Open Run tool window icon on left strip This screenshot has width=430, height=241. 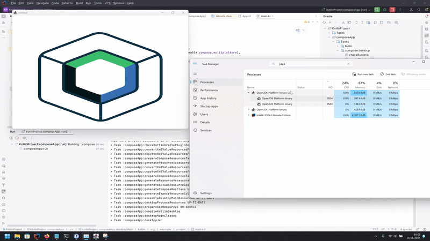(x=4, y=191)
